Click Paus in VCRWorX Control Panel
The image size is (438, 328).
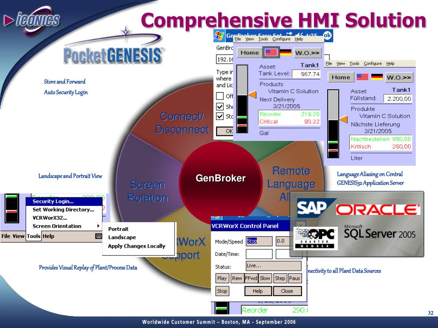tap(294, 278)
